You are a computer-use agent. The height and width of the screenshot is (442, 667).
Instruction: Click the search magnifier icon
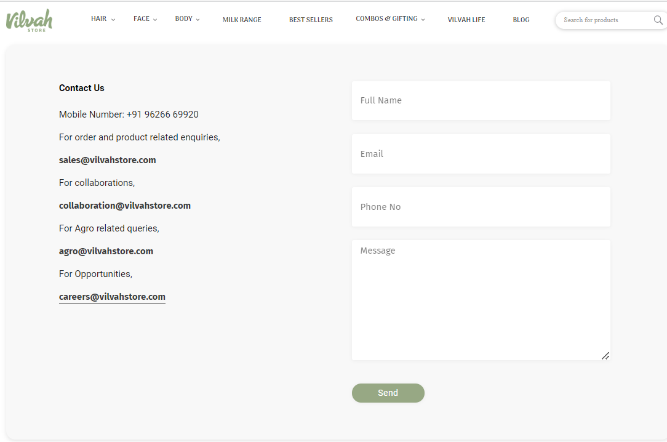click(x=658, y=20)
